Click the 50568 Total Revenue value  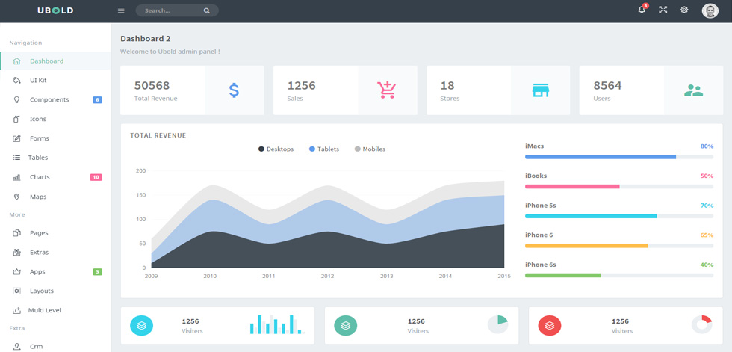(152, 85)
